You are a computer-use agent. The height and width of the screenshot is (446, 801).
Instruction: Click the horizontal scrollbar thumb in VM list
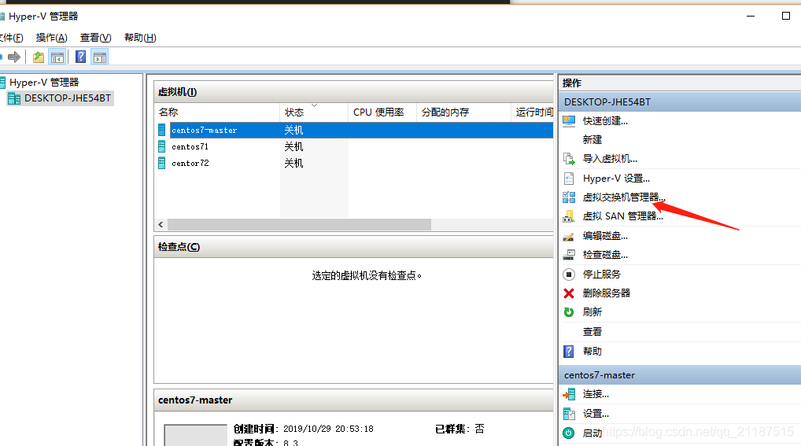tap(299, 225)
